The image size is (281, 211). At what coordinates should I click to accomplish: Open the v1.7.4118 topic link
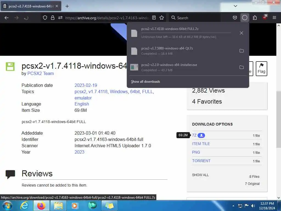coord(98,91)
